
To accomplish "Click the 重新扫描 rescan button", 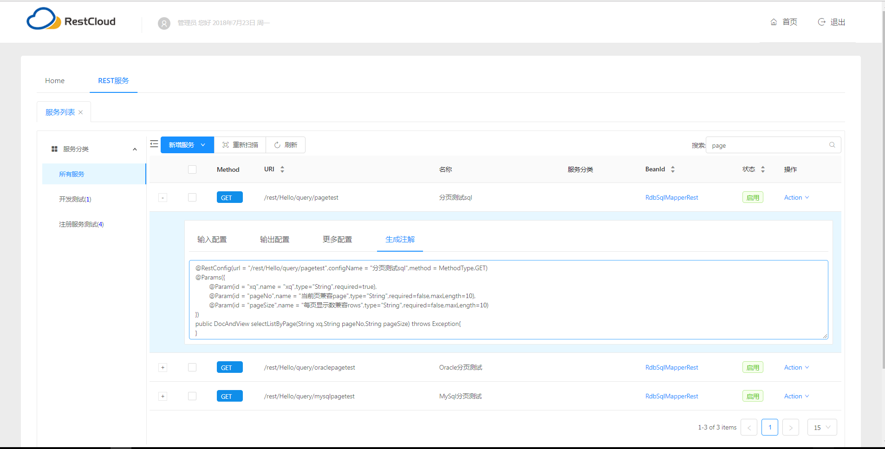I will [240, 145].
